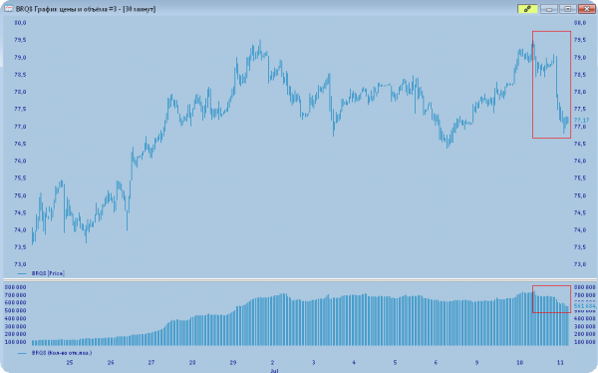The height and width of the screenshot is (373, 598).
Task: Click the current volume value 561 684
Action: (x=585, y=306)
